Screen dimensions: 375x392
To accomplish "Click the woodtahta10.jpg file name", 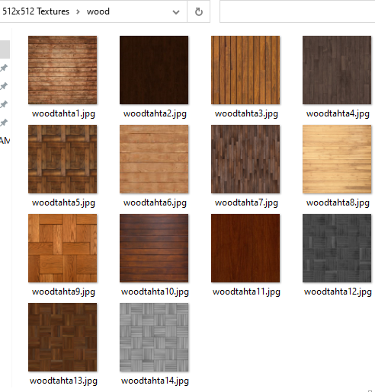I will point(155,292).
